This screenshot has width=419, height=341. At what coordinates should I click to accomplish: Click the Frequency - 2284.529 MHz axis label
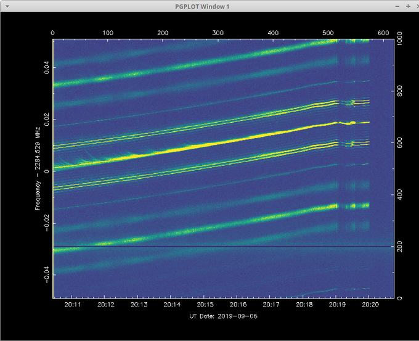coord(38,168)
